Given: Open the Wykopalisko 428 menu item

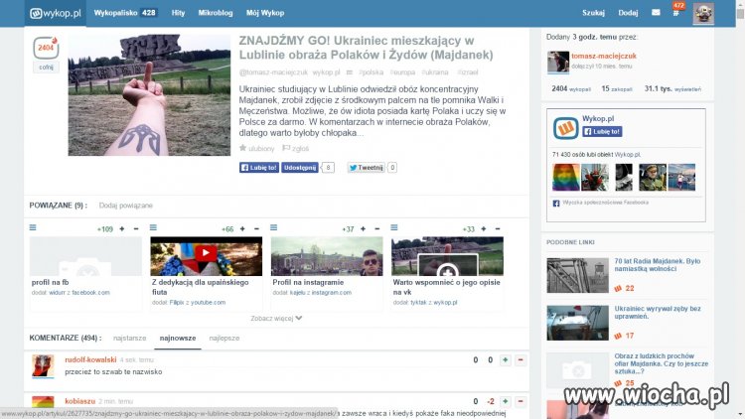Looking at the screenshot, I should pyautogui.click(x=125, y=13).
